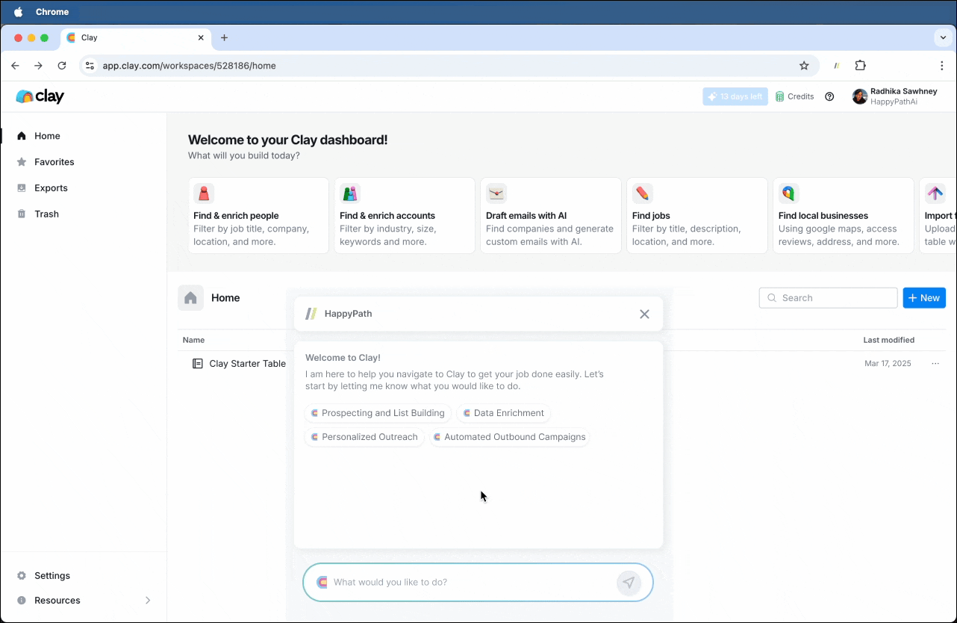Open the tab search dropdown arrow
Viewport: 957px width, 623px height.
pyautogui.click(x=944, y=37)
